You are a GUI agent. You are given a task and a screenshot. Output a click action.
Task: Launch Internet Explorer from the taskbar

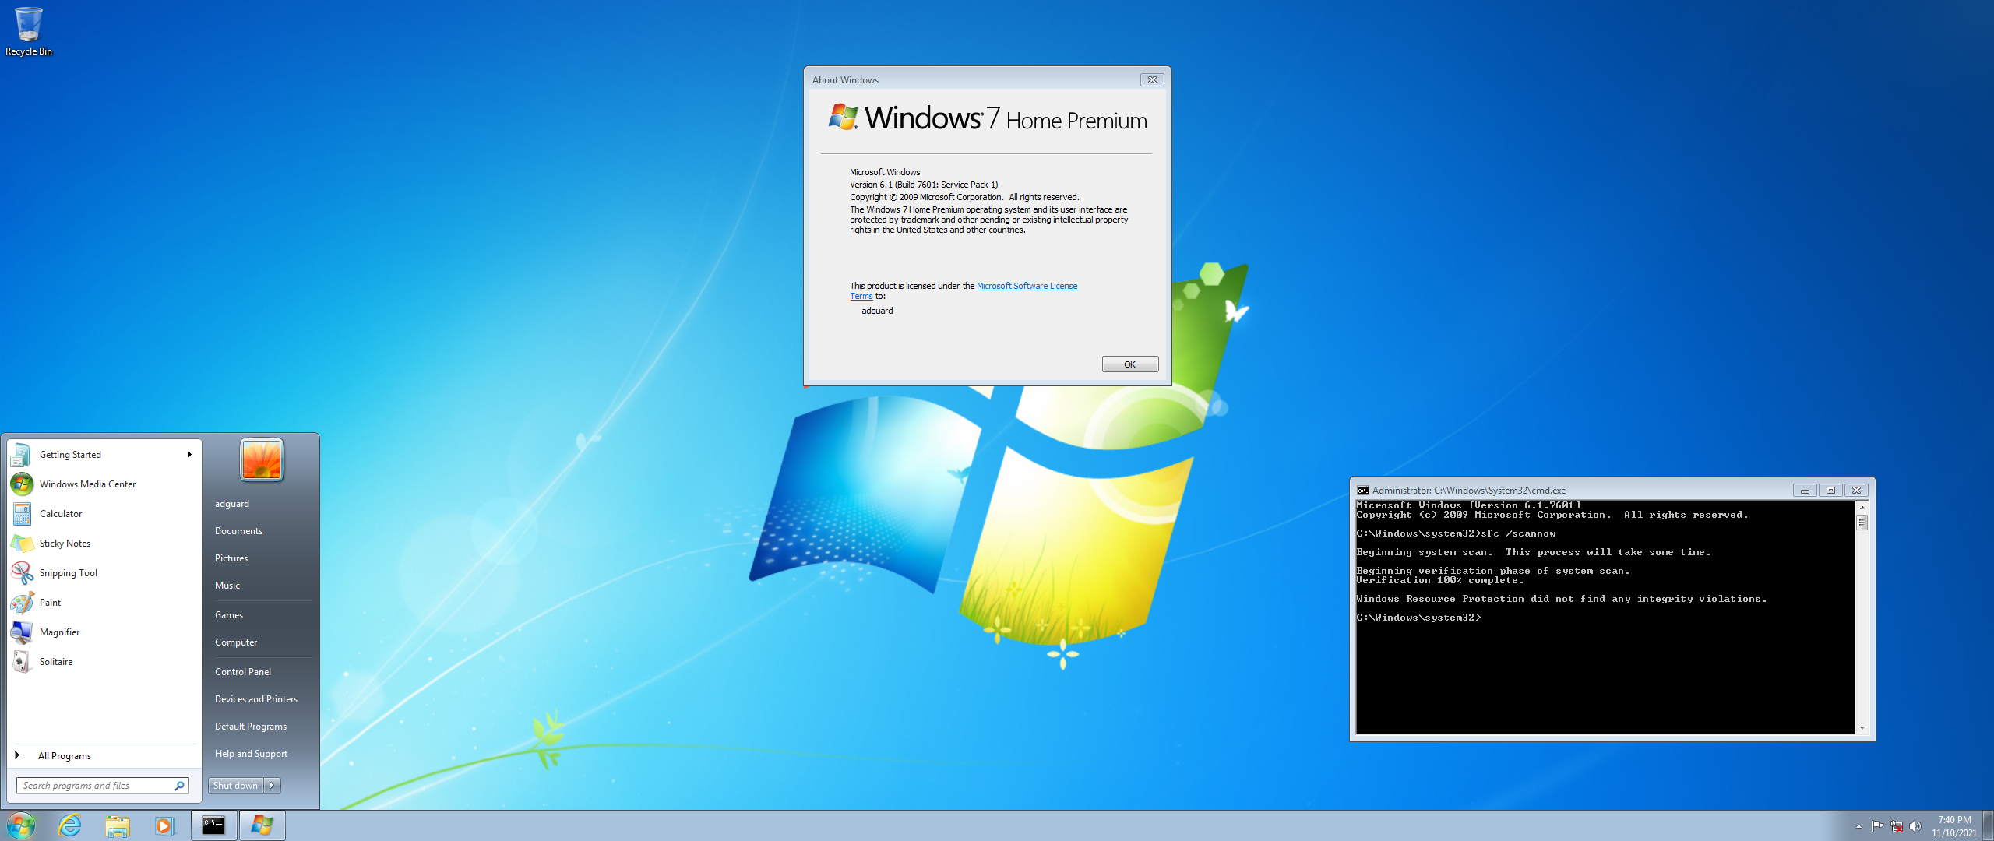click(x=70, y=825)
